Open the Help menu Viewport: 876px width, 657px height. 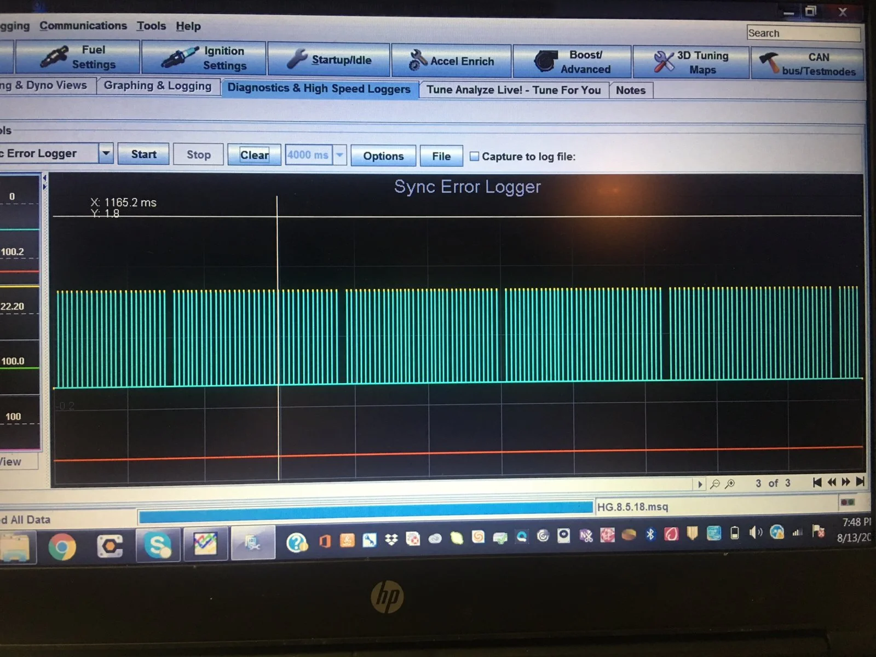pos(188,26)
